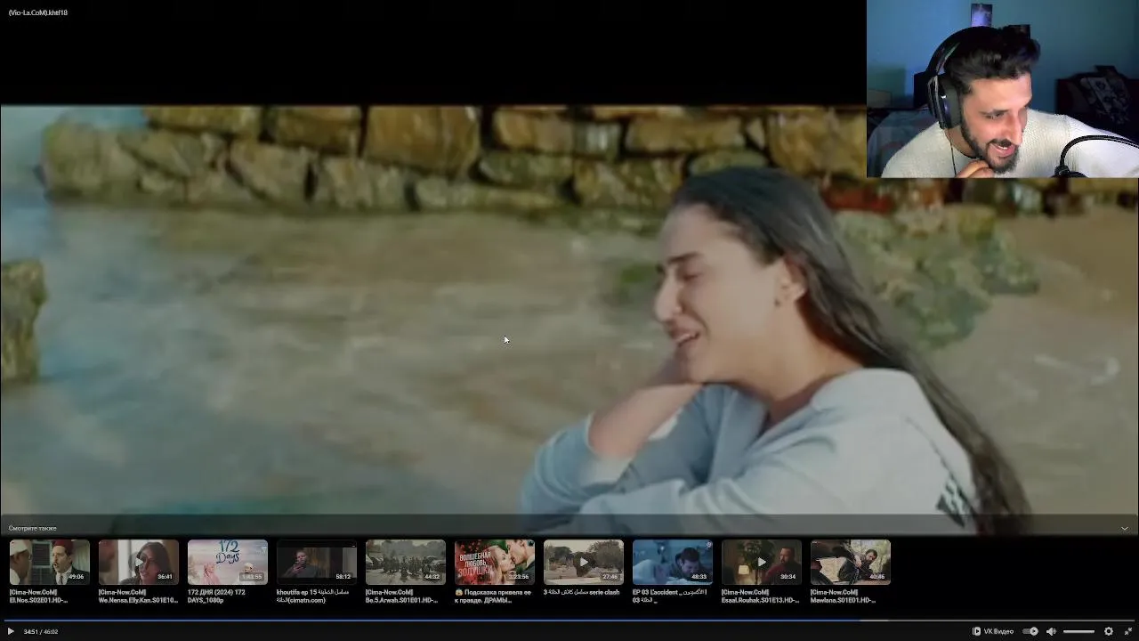This screenshot has height=641, width=1139.
Task: Click the We.Nensa.Elly.Kan.S01E10 title text
Action: (x=138, y=596)
